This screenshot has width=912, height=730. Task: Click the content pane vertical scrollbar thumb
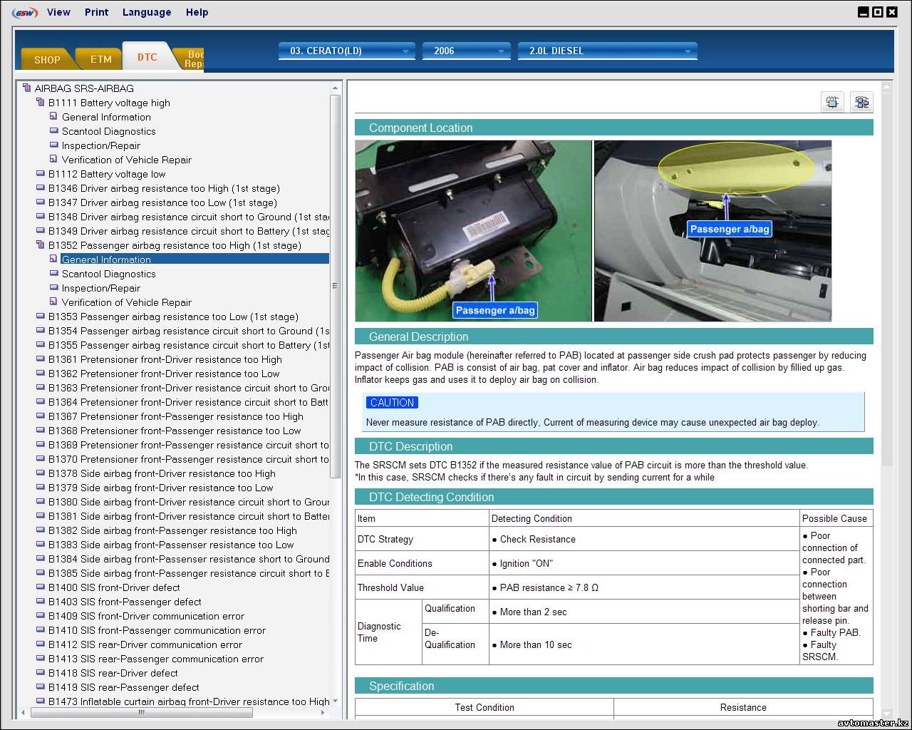coord(886,279)
